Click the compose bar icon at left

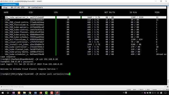pos(1,87)
